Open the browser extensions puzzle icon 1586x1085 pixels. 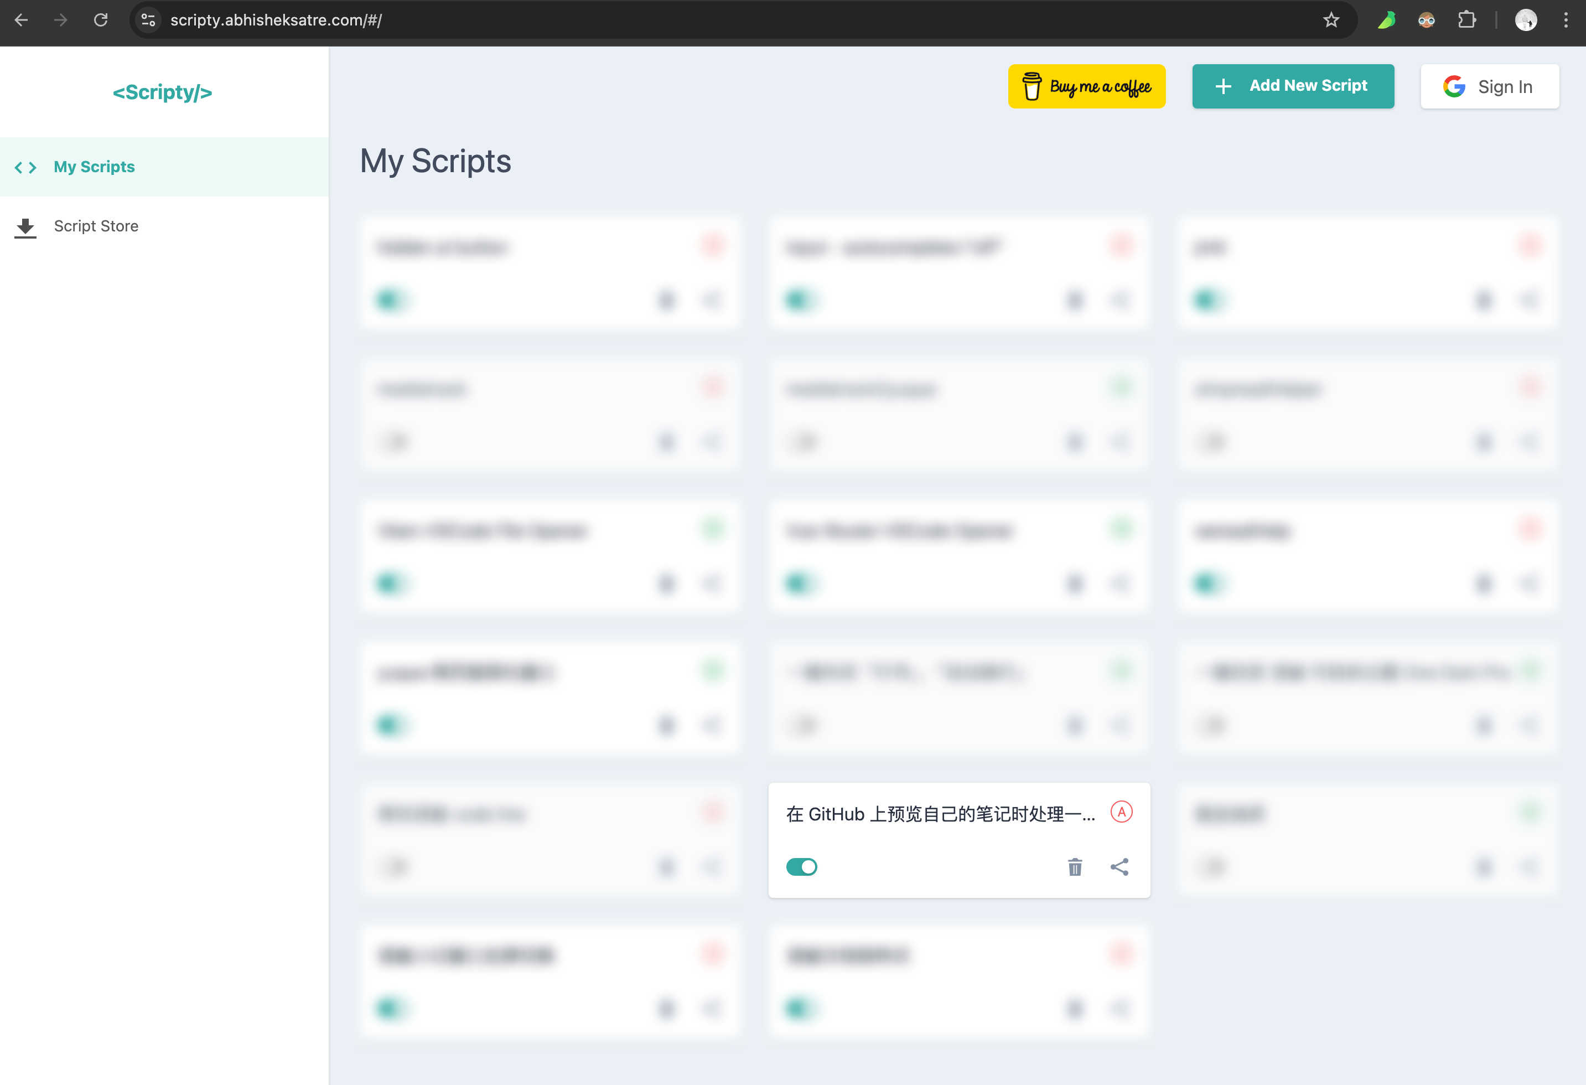point(1466,20)
